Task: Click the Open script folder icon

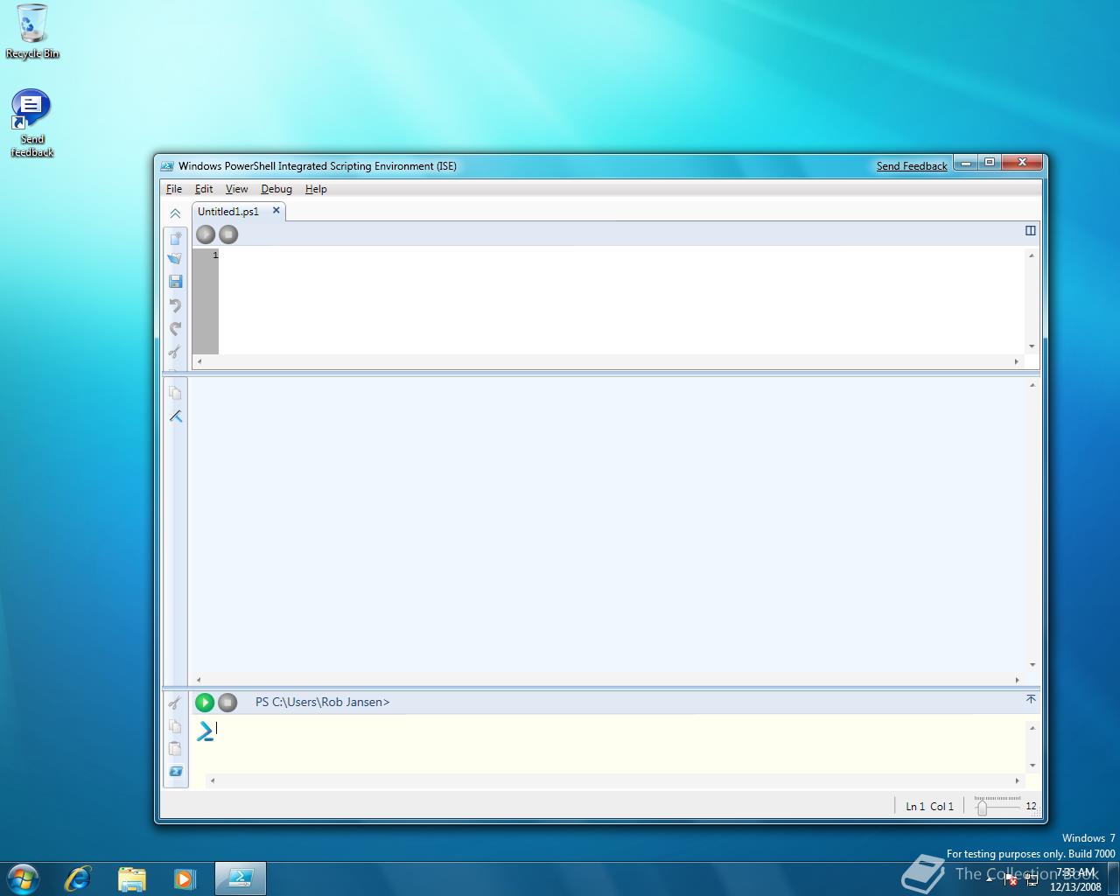Action: (175, 259)
